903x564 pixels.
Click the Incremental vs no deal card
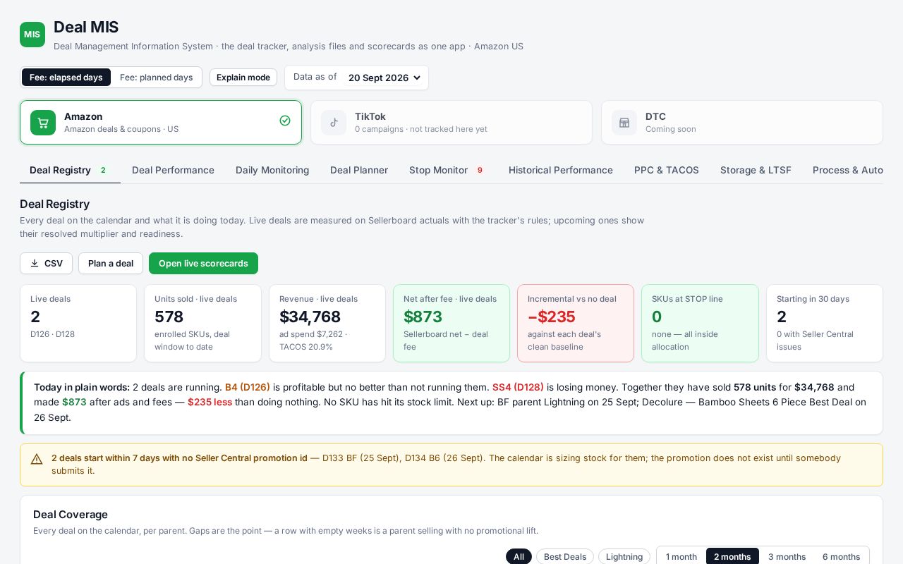coord(576,324)
